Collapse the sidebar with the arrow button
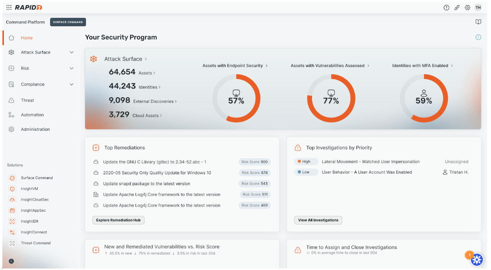 11,261
